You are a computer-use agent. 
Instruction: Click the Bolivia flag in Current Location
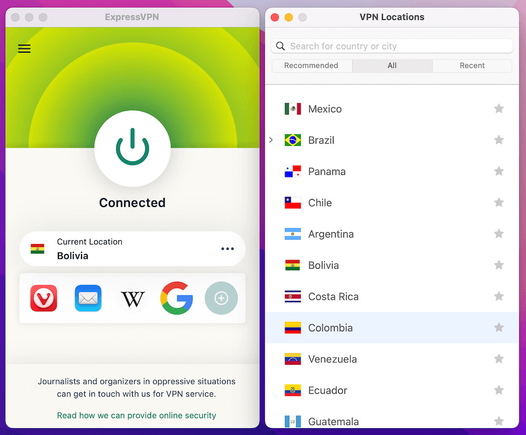(37, 249)
